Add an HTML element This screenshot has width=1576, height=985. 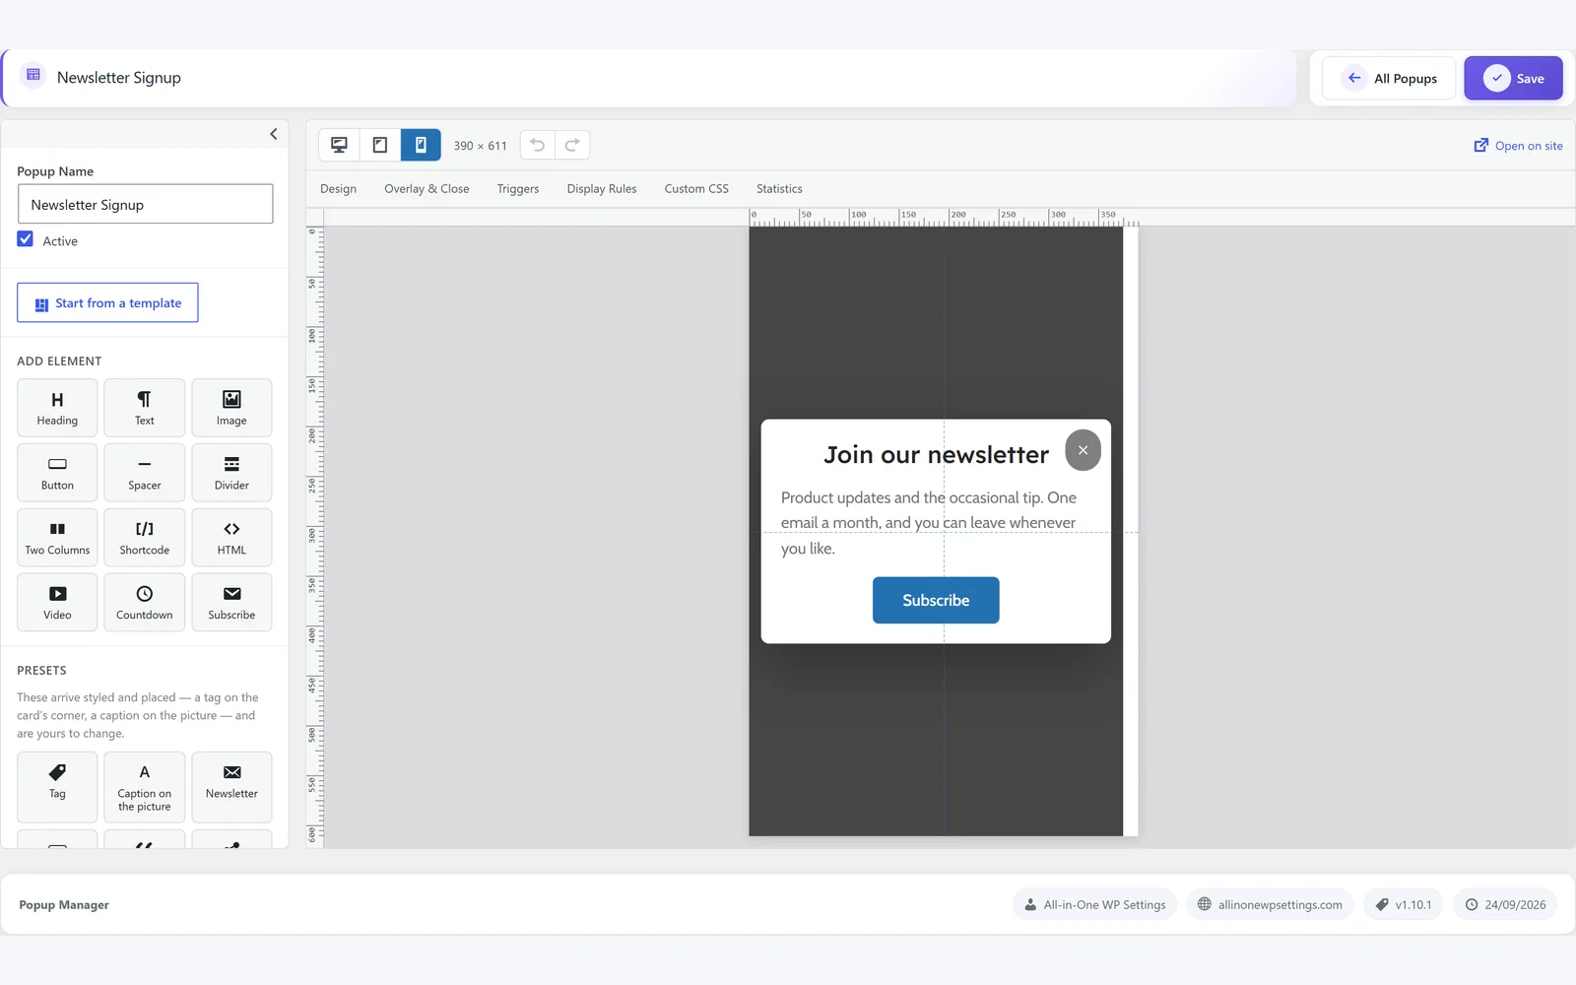[231, 538]
